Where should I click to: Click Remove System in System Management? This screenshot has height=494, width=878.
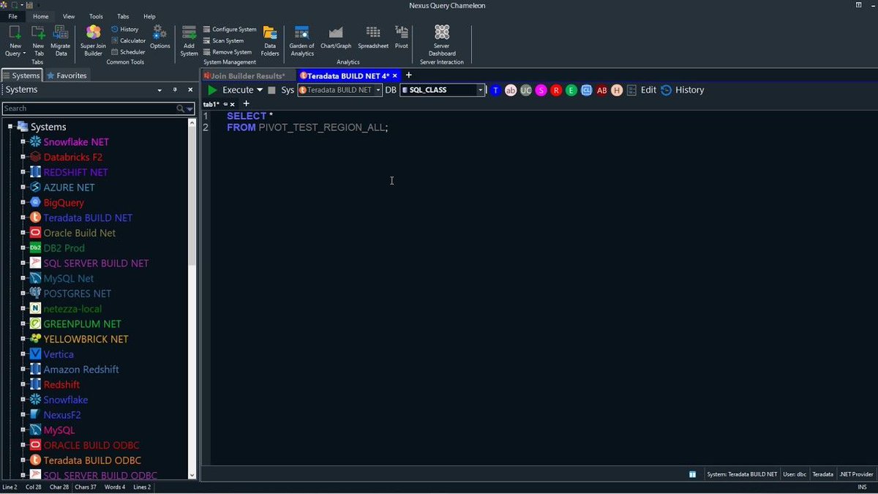(x=228, y=52)
